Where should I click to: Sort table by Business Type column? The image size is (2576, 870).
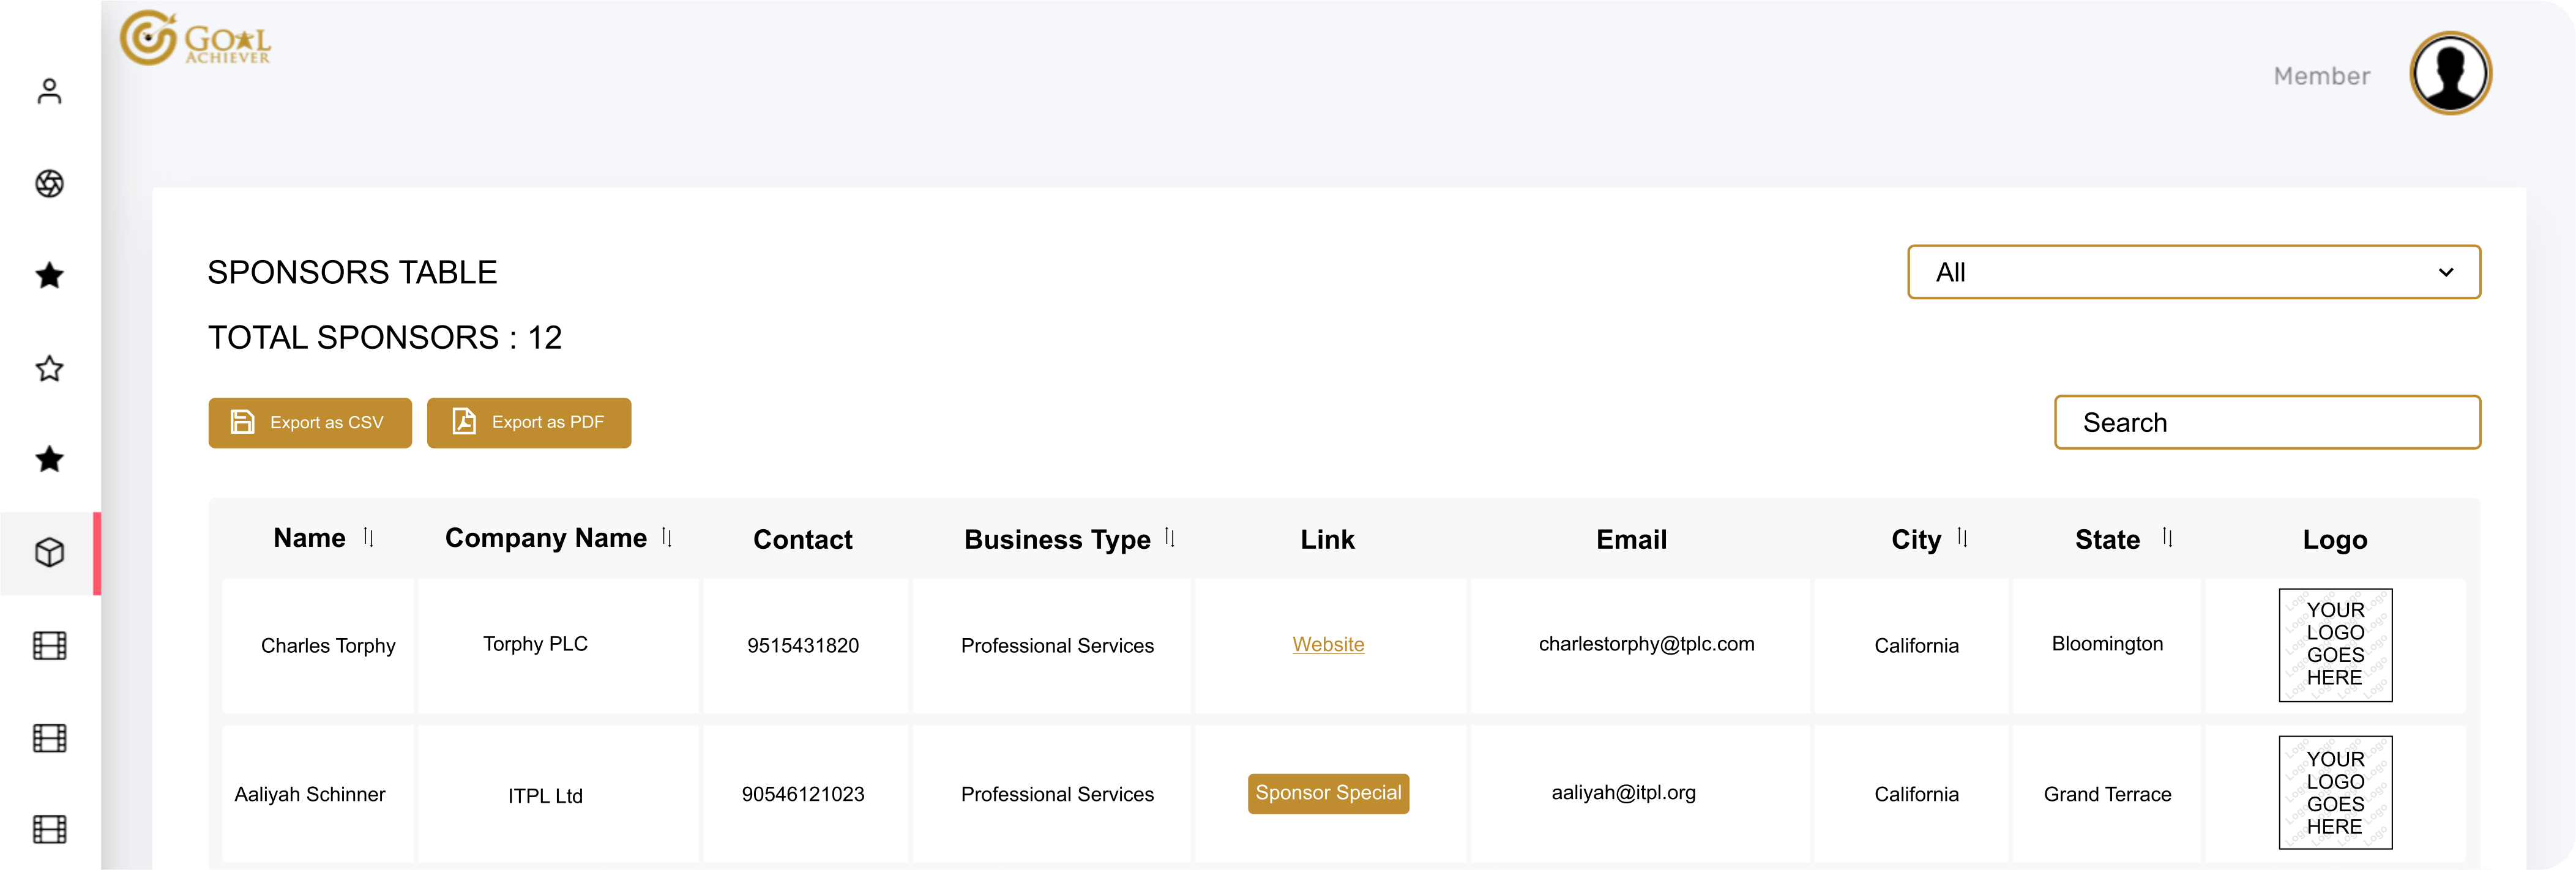tap(1170, 538)
